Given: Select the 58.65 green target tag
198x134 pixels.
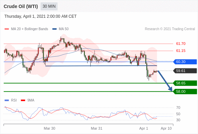Looking at the screenshot, I should point(185,83).
